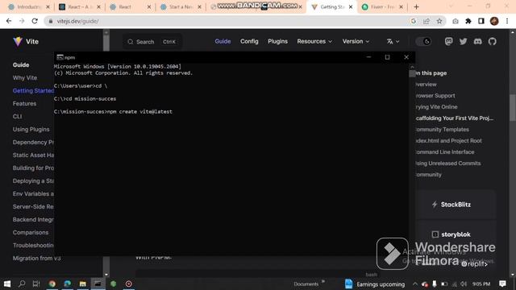Open the volume control in system tray
The image size is (516, 290).
[x=464, y=284]
